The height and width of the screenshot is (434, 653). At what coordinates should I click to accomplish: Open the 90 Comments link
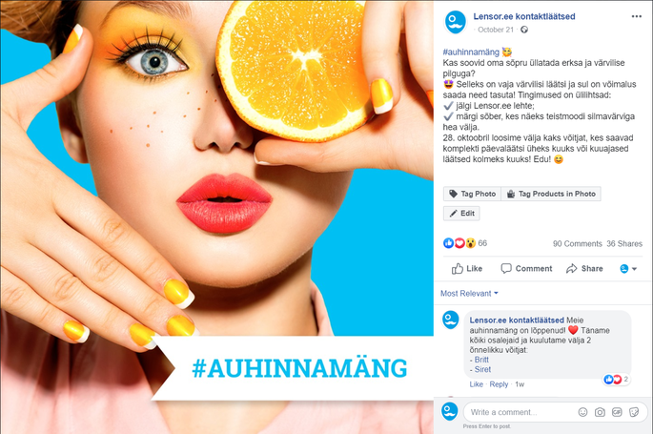(577, 243)
